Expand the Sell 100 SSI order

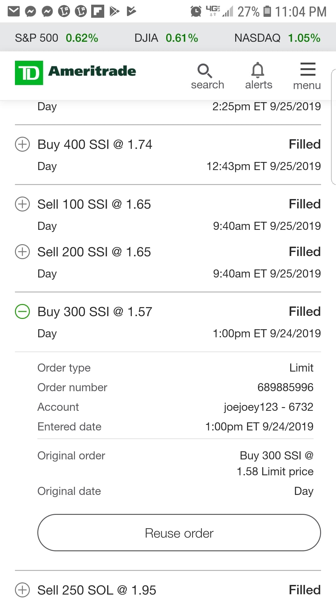pyautogui.click(x=22, y=204)
